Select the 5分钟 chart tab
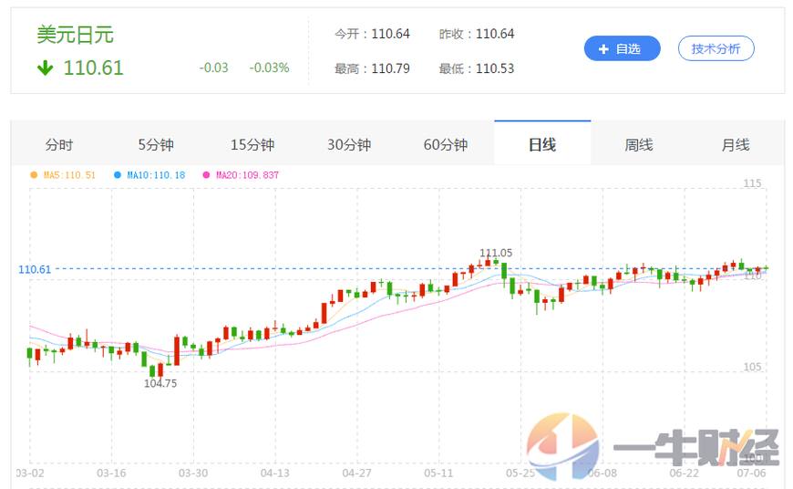This screenshot has width=793, height=489. click(156, 145)
